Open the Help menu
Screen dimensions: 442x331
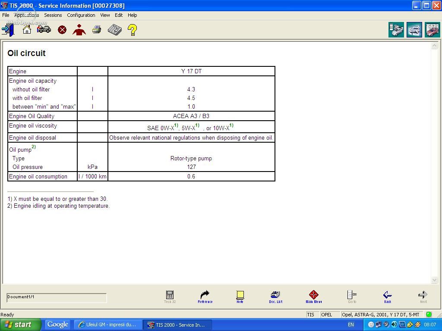click(132, 15)
